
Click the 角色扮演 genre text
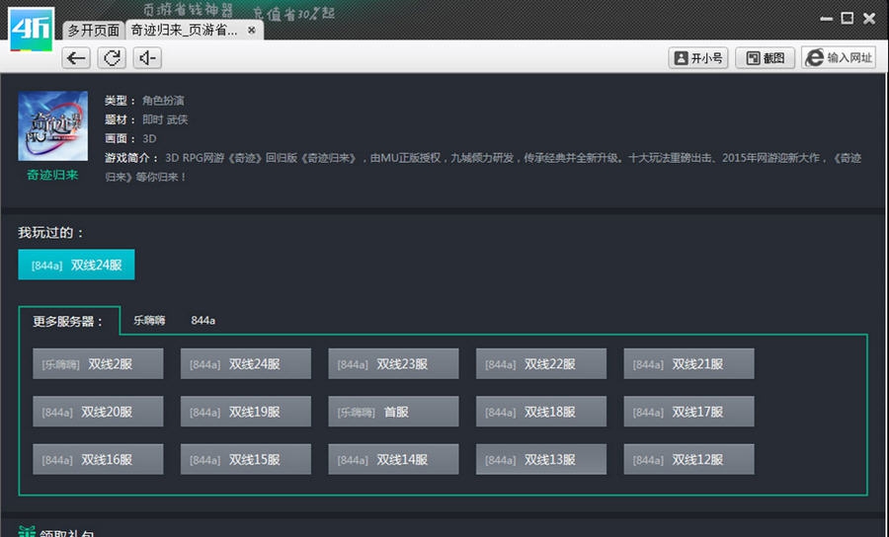163,101
